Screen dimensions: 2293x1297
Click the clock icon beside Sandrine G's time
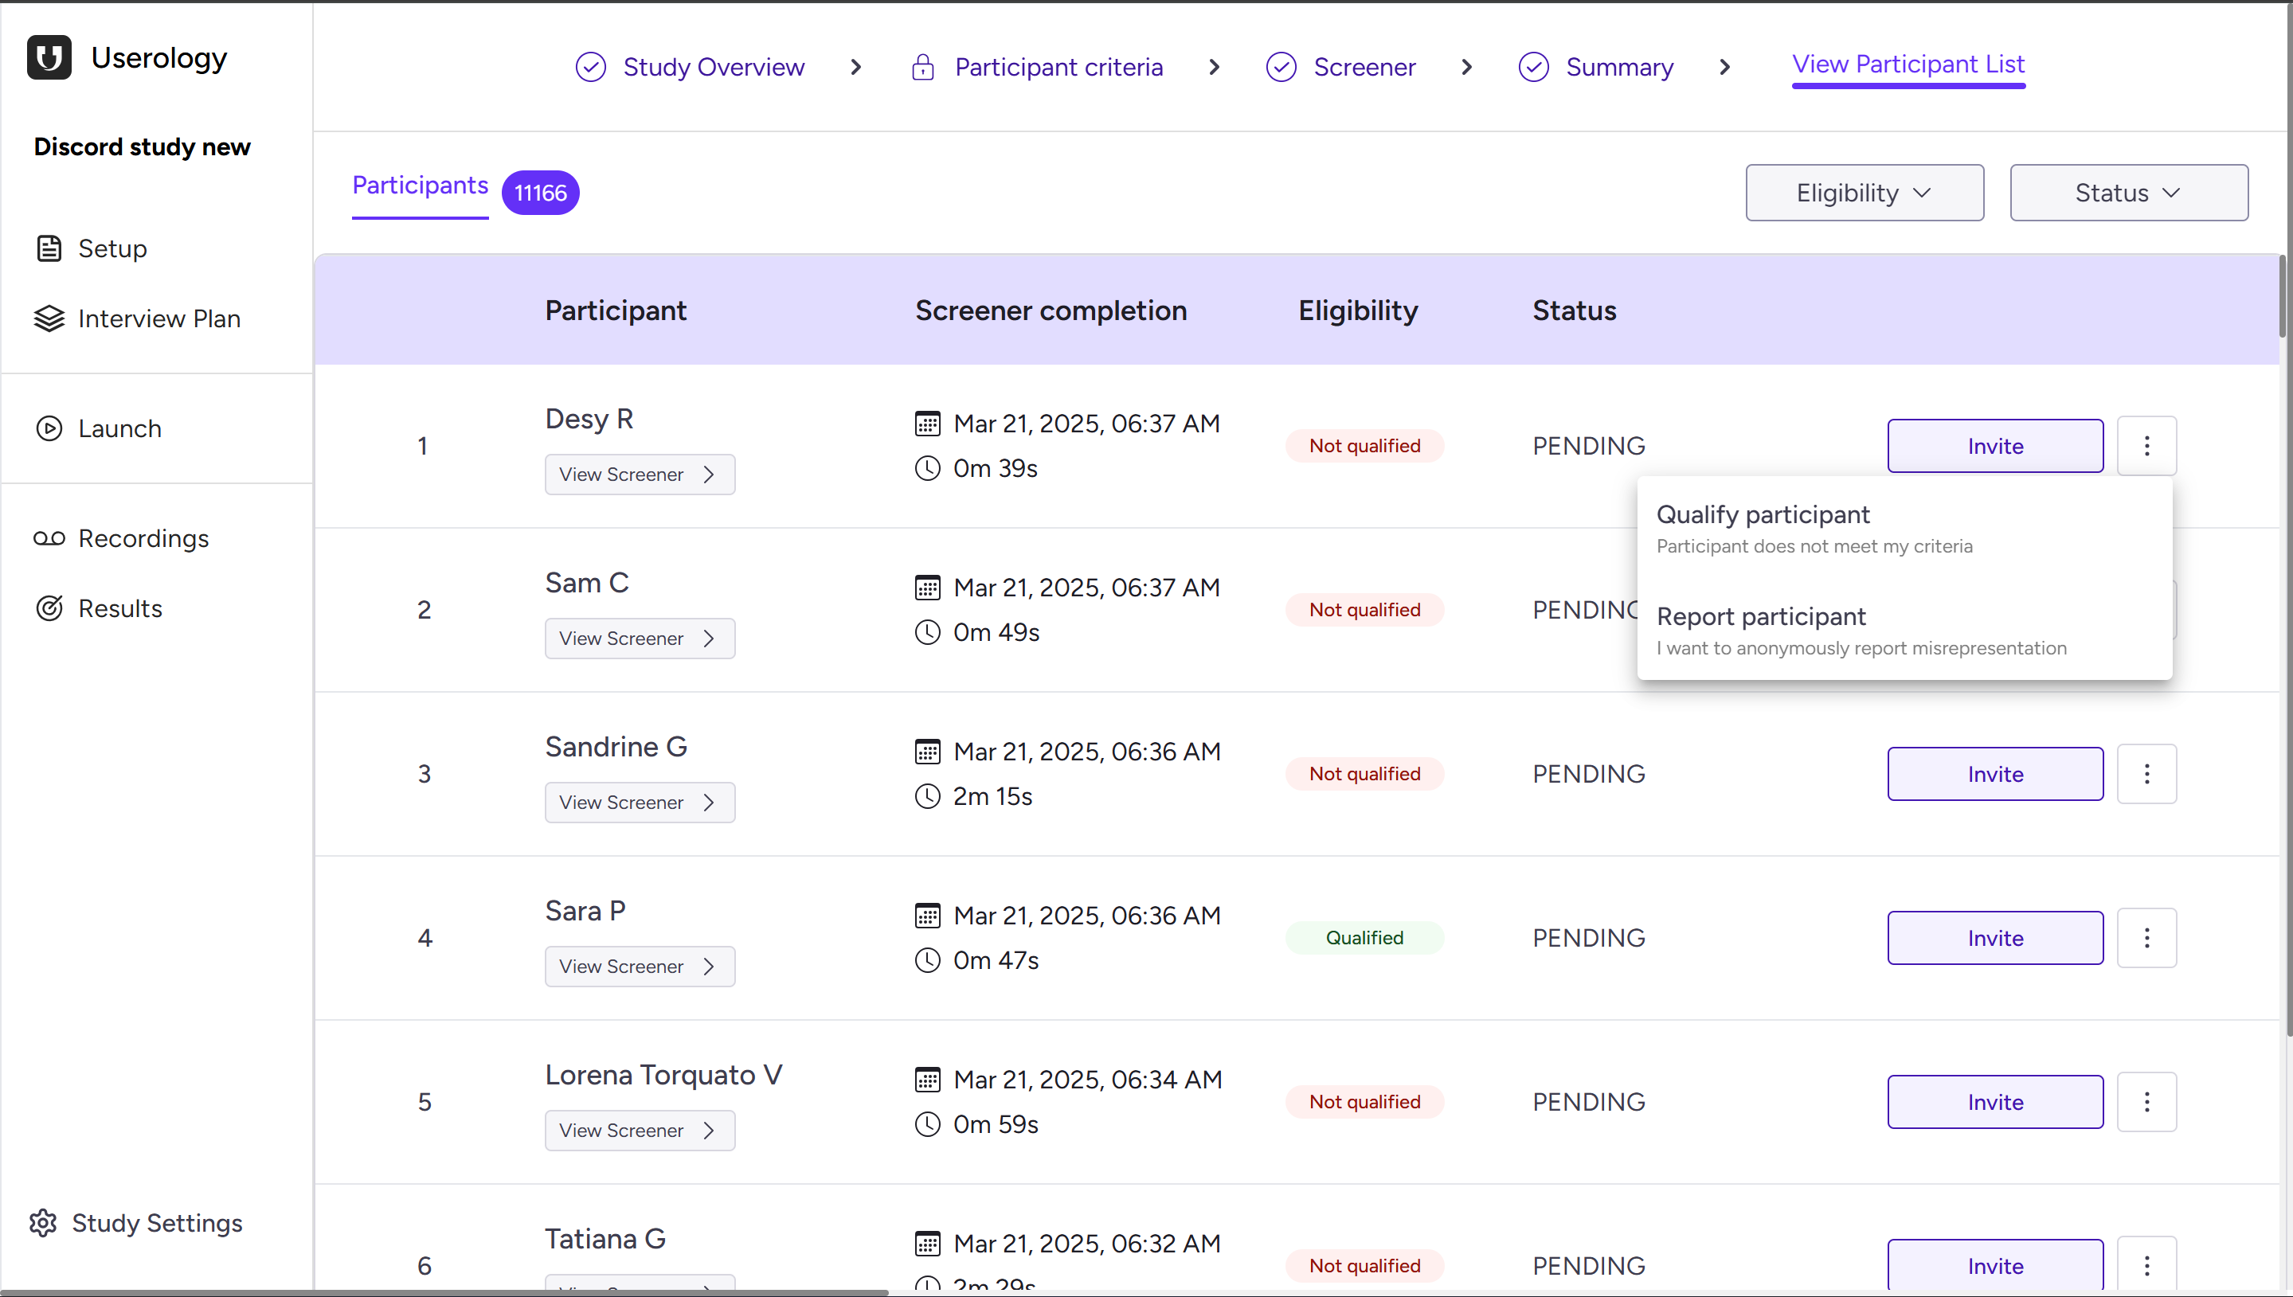927,796
